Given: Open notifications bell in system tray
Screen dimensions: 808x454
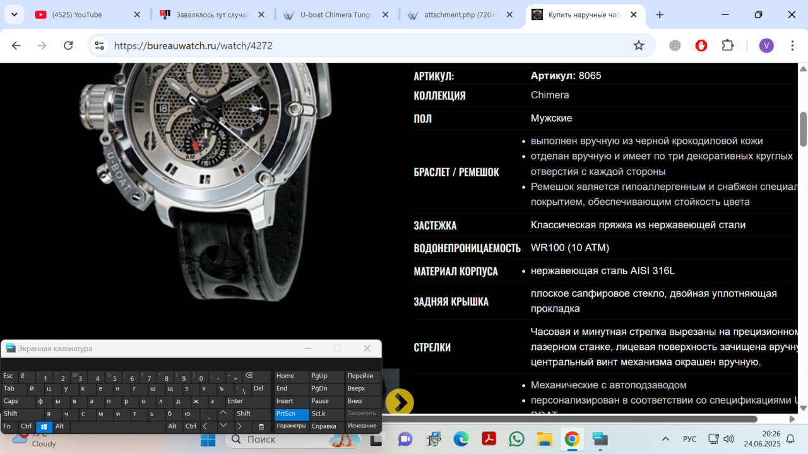Looking at the screenshot, I should point(790,439).
